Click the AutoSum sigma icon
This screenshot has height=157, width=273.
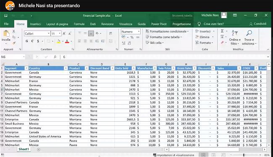coord(222,31)
